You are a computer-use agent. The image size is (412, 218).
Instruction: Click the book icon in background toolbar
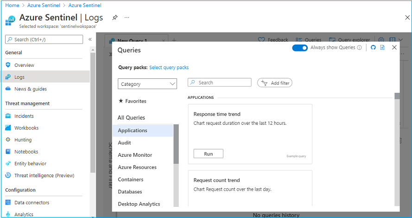coord(392,40)
